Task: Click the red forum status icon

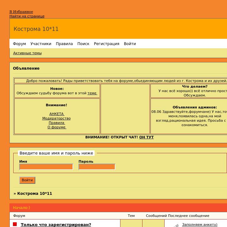Action: (15, 224)
